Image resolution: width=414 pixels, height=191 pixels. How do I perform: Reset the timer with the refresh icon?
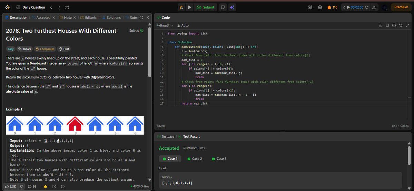[367, 7]
